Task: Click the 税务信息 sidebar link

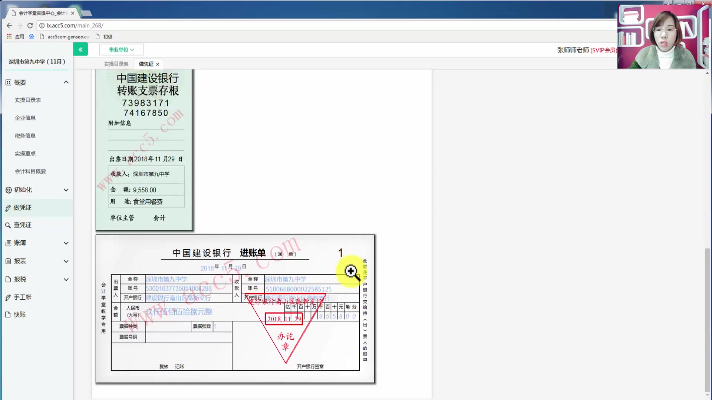Action: pyautogui.click(x=25, y=136)
